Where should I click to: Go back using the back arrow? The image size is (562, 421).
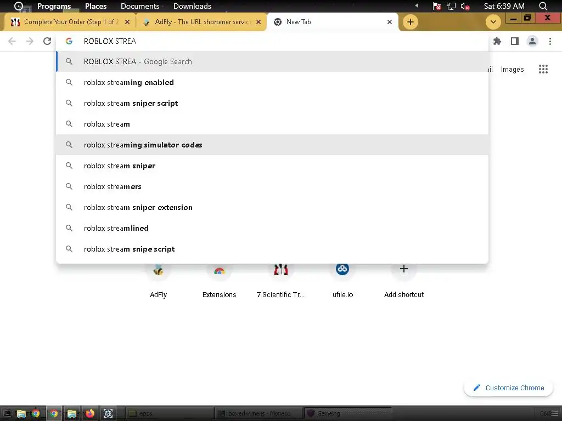pos(12,41)
